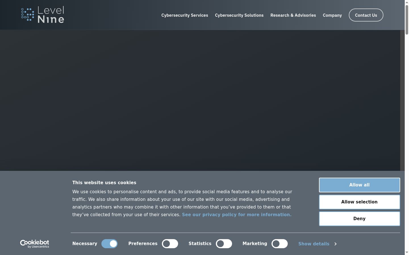Choose Allow selection for cookies
This screenshot has width=409, height=255.
tap(359, 202)
